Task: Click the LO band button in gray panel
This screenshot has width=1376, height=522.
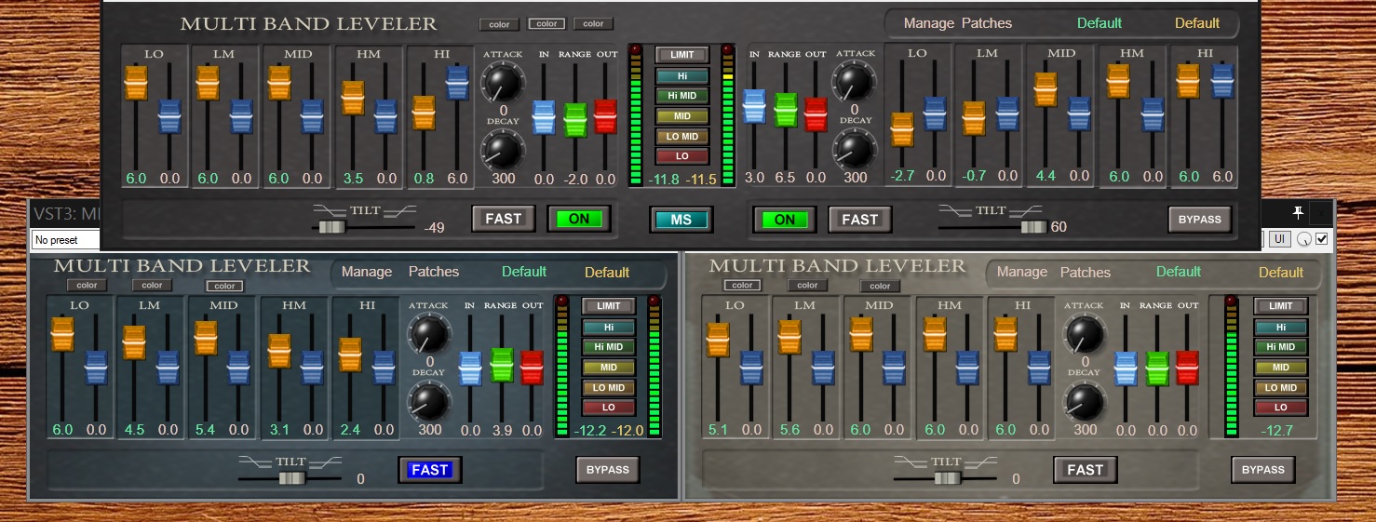Action: point(1281,408)
